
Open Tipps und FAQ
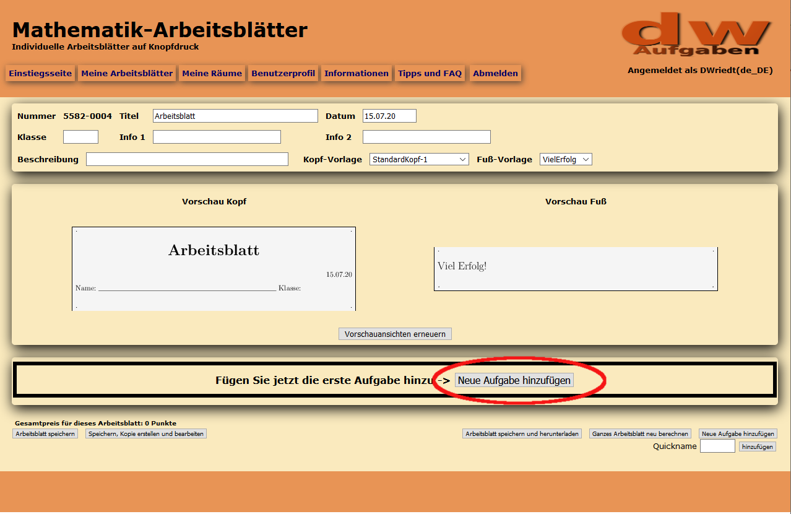(x=430, y=73)
